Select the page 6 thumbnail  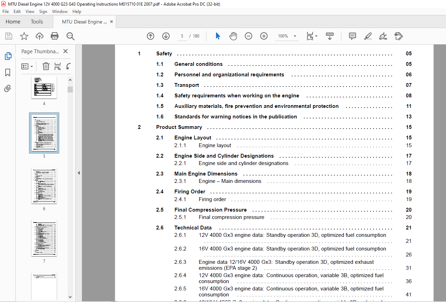coord(44,186)
